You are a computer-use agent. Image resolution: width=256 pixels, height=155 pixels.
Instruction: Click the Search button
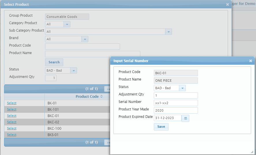(x=54, y=62)
